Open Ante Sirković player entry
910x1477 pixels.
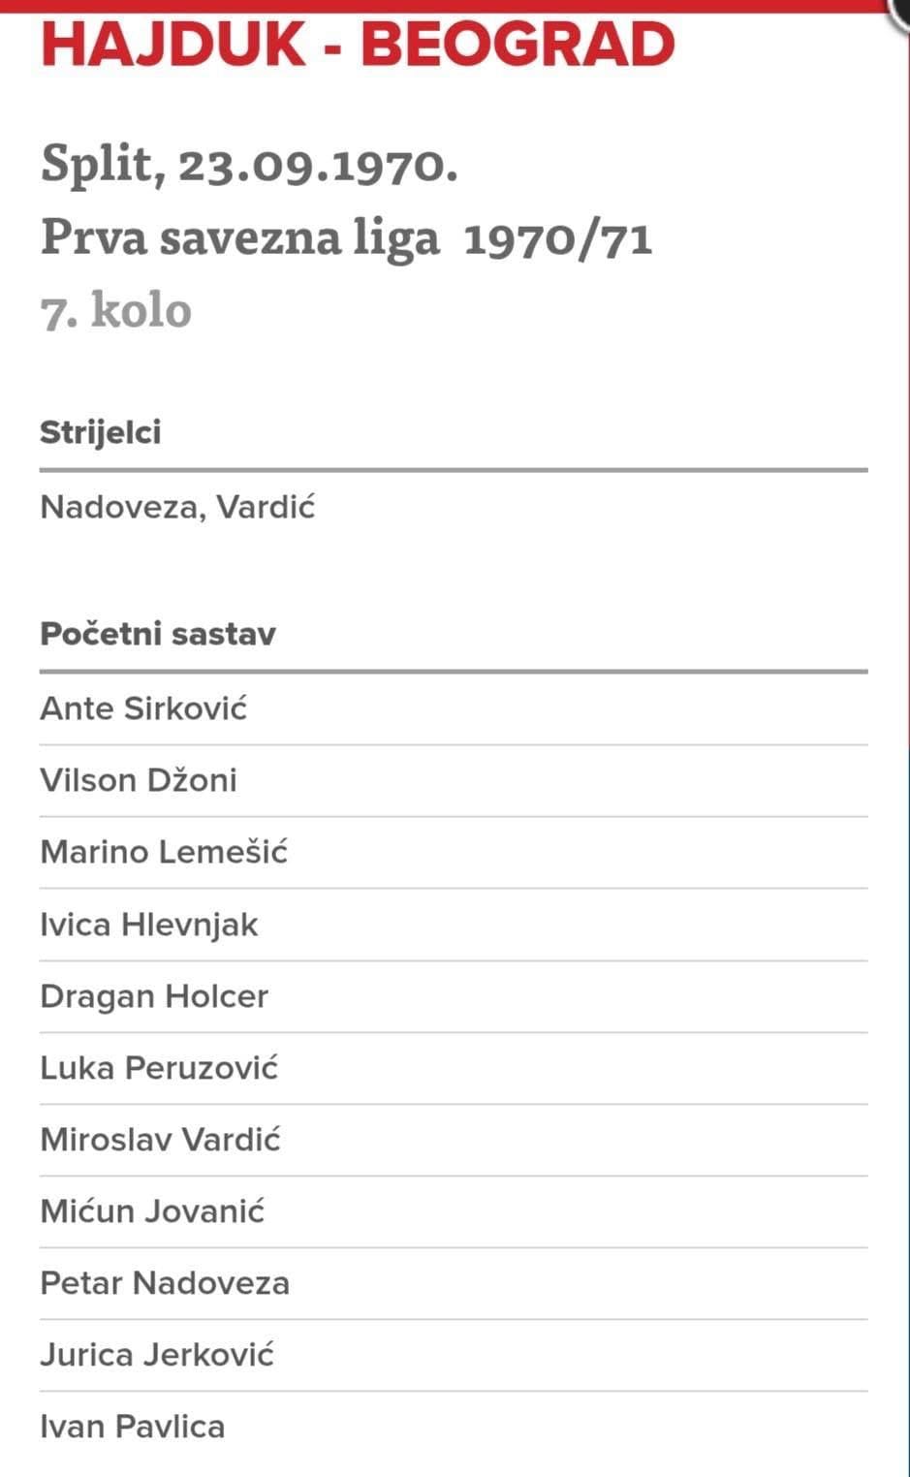pyautogui.click(x=144, y=708)
